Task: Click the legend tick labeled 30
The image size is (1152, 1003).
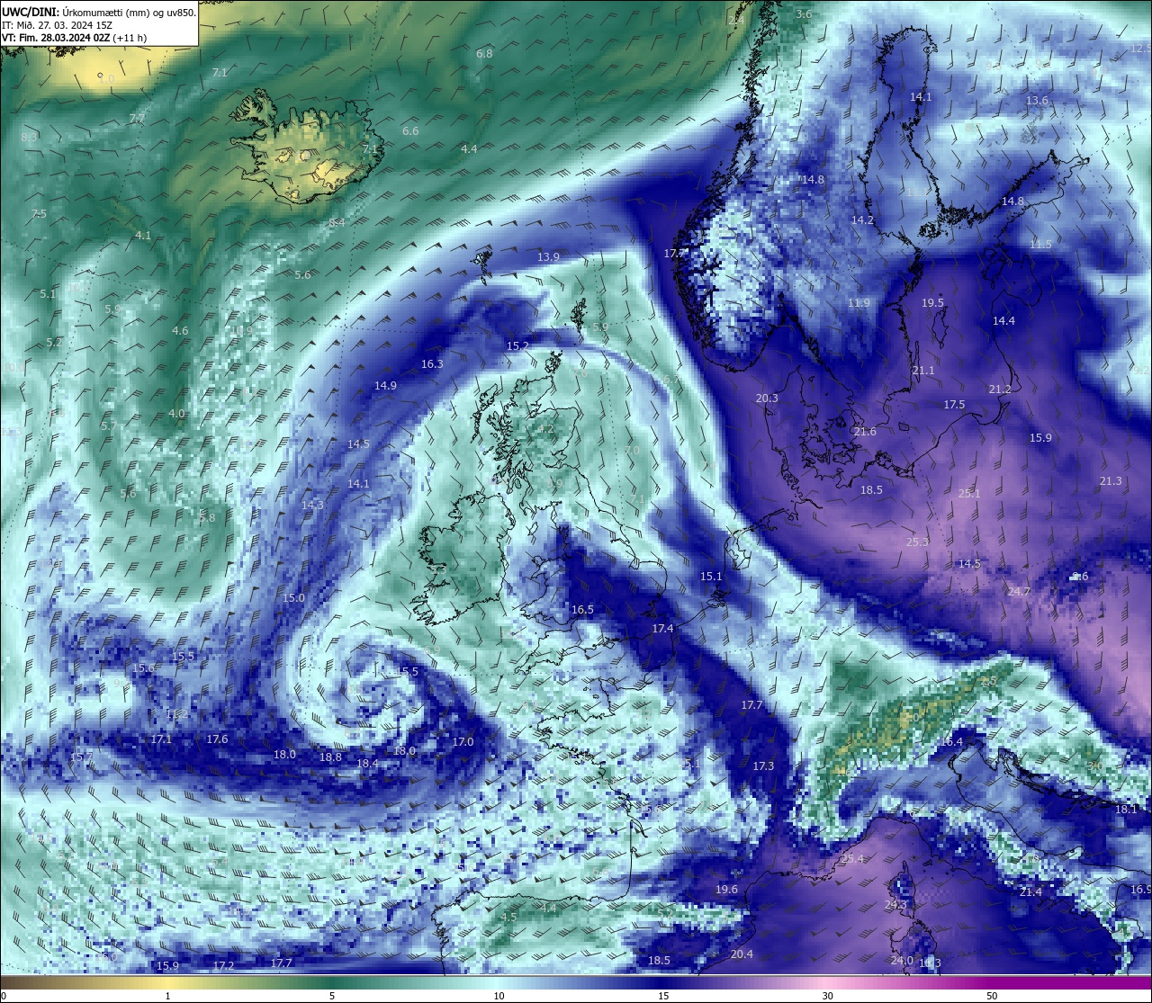Action: [827, 996]
